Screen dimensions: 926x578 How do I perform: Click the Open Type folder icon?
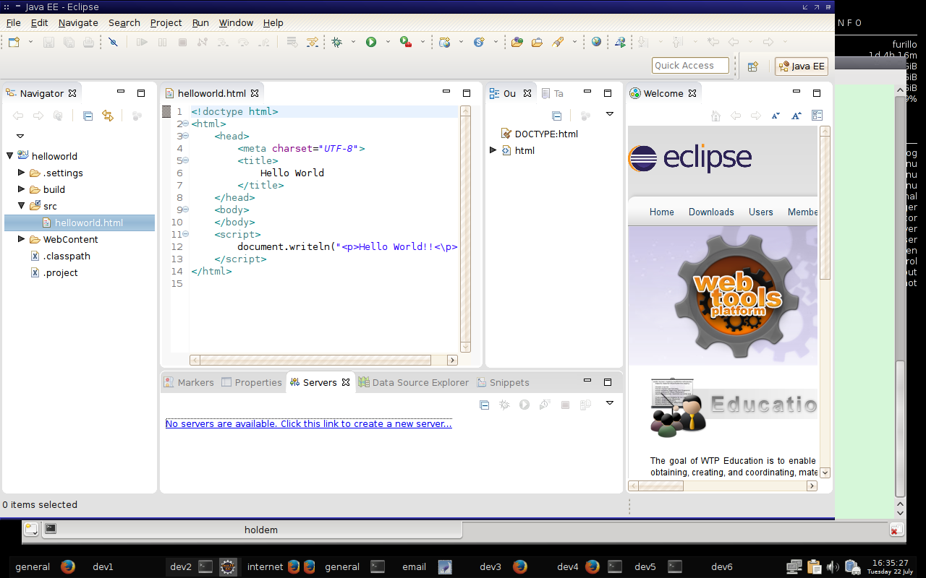click(x=517, y=42)
